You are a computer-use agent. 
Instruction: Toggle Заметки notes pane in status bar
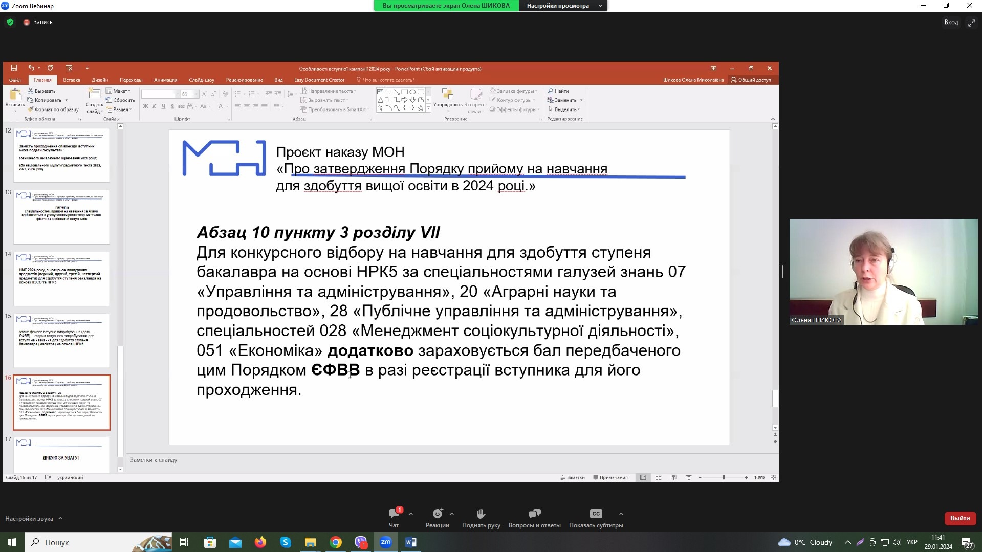click(573, 477)
